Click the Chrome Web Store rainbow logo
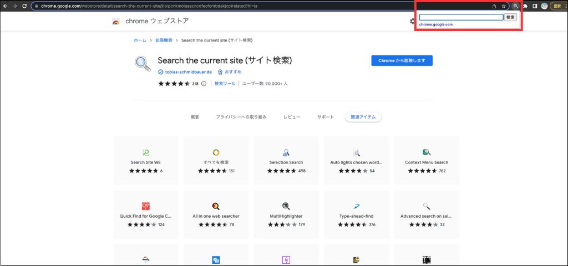Viewport: 568px width, 266px height. pyautogui.click(x=116, y=22)
